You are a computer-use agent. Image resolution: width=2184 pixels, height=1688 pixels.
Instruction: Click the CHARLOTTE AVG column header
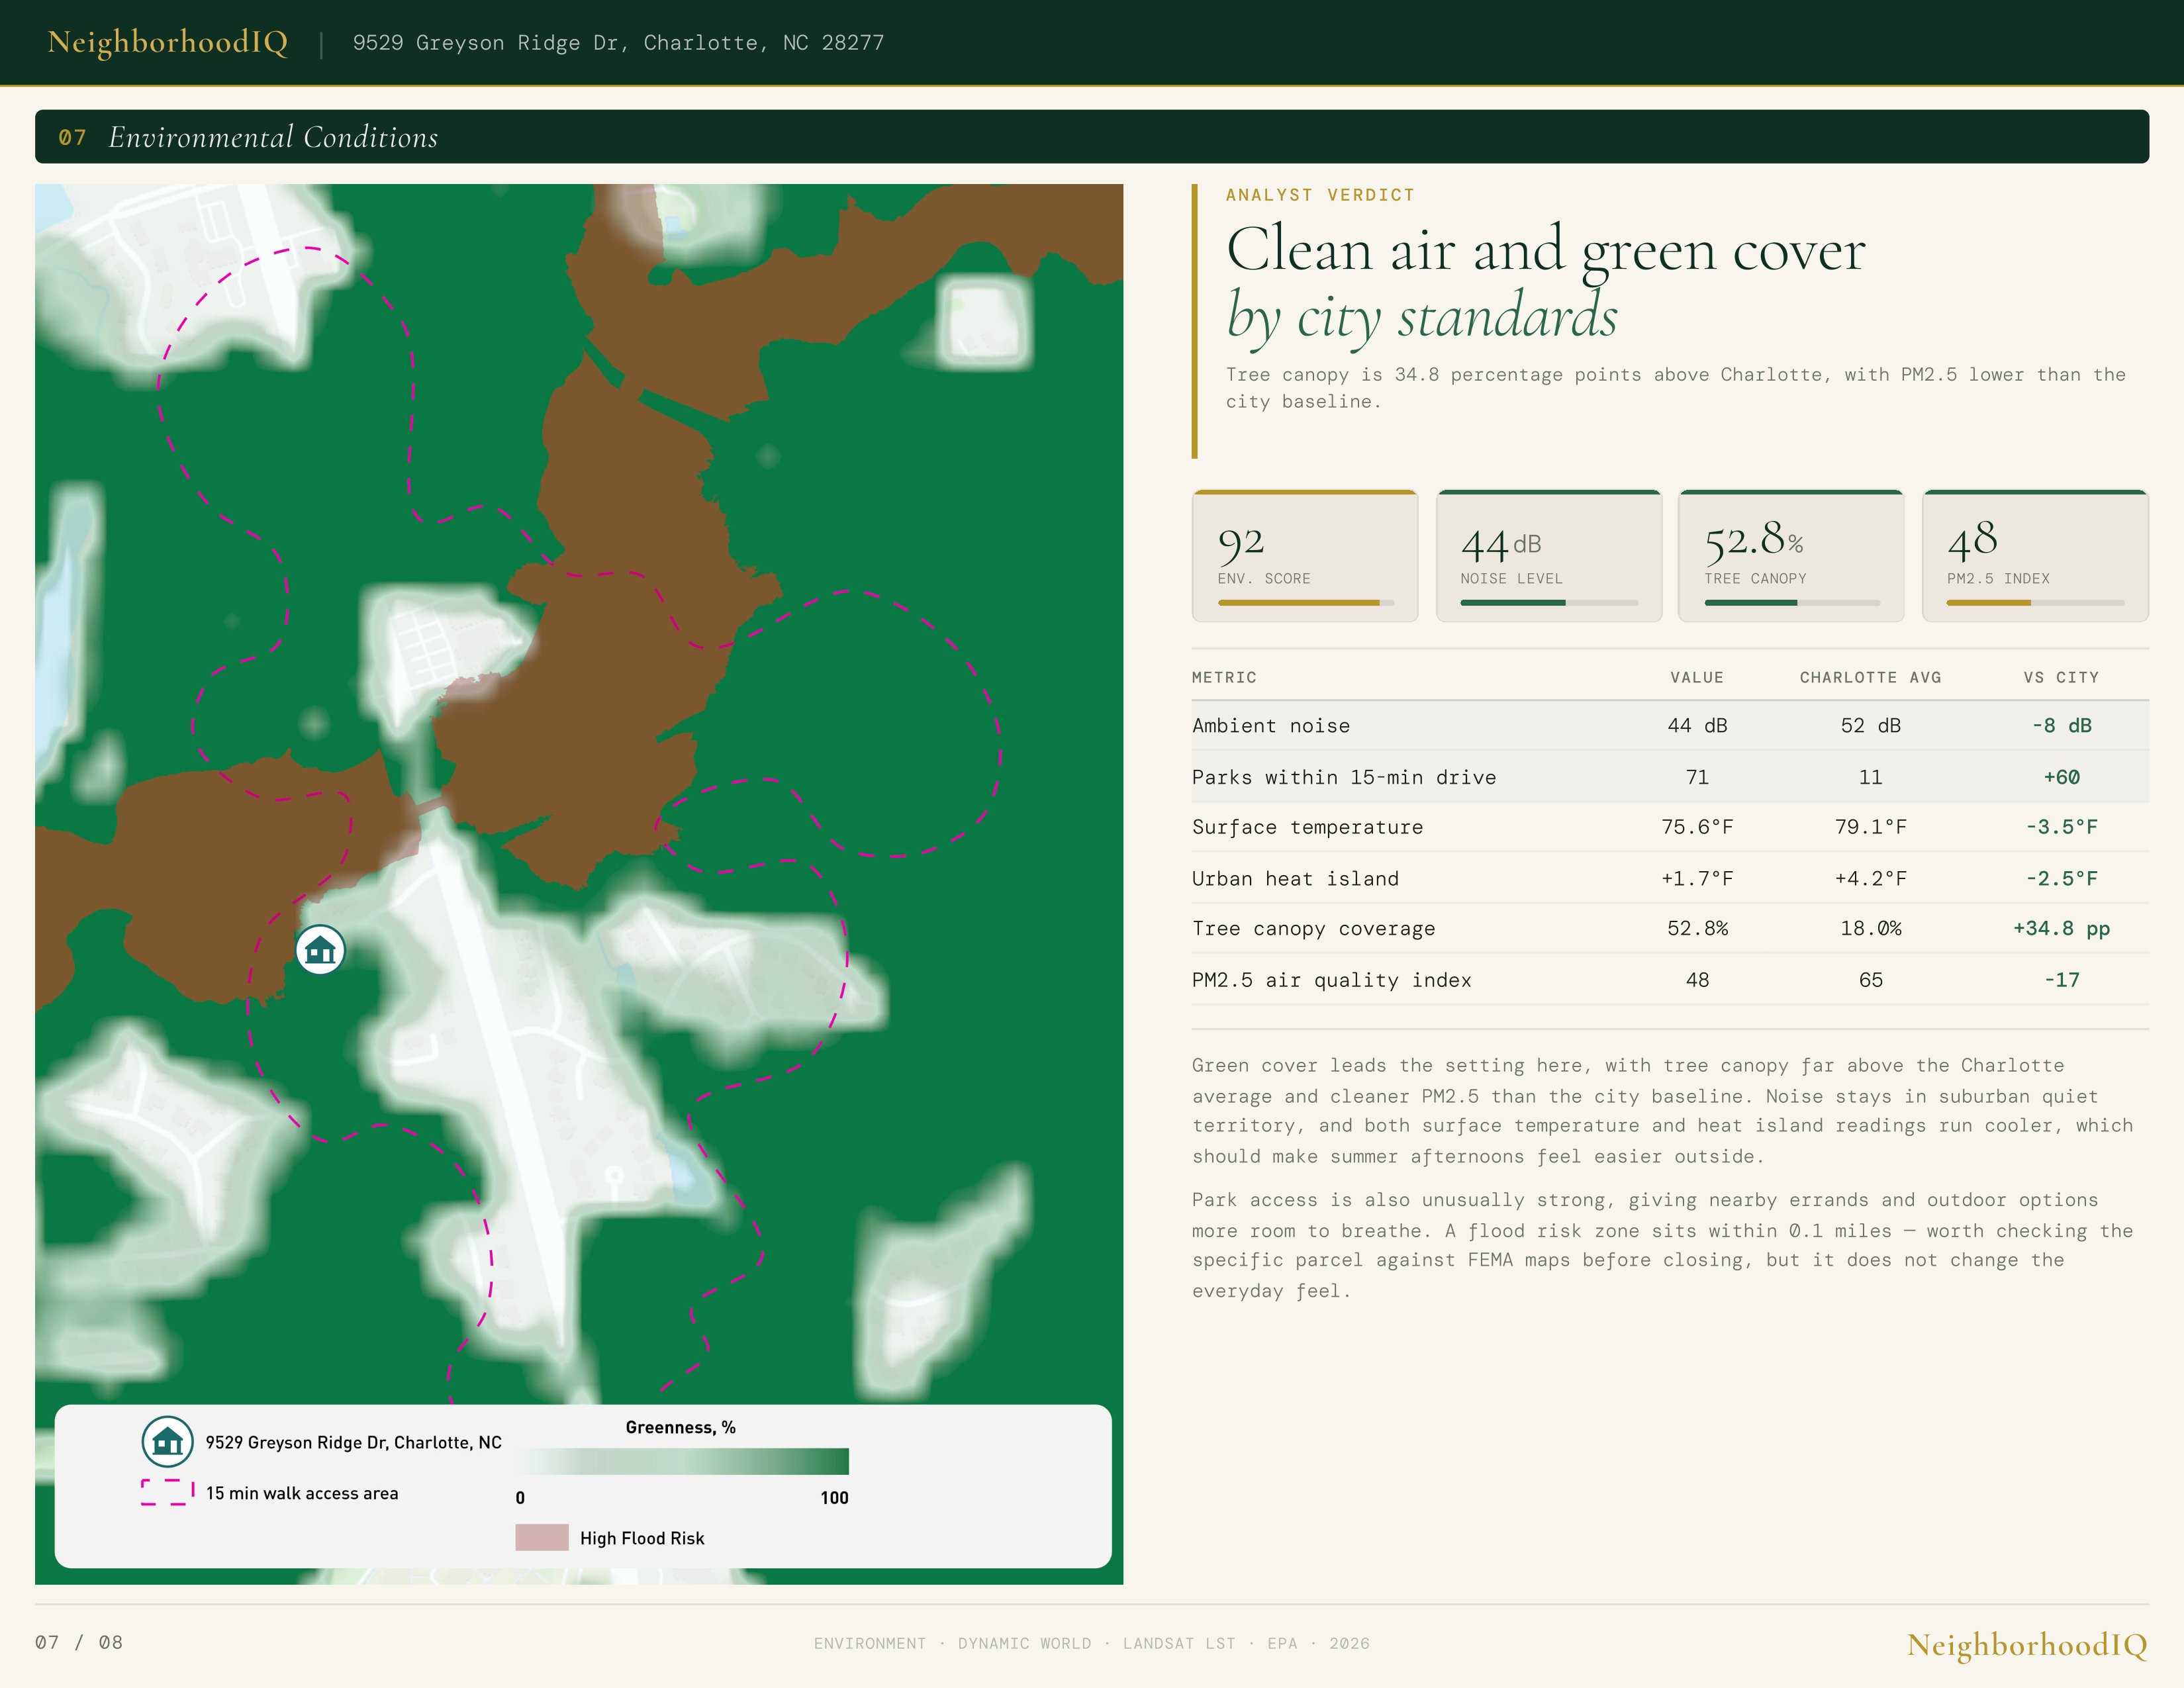1870,677
